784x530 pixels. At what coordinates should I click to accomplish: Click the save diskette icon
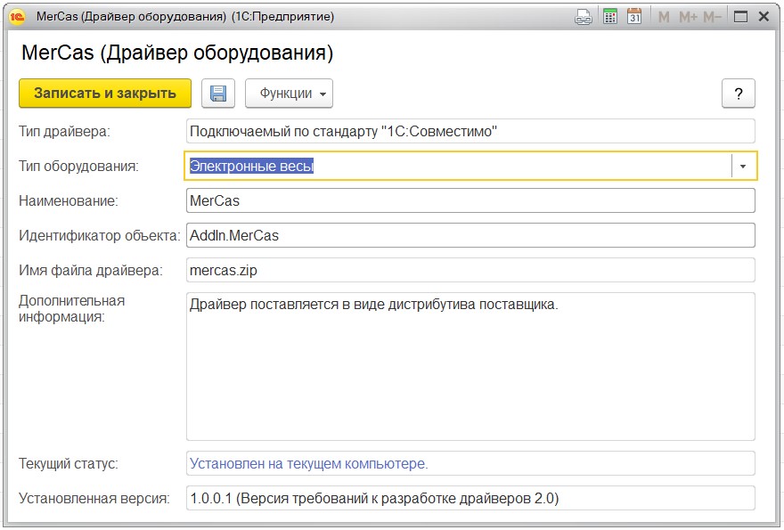[217, 94]
